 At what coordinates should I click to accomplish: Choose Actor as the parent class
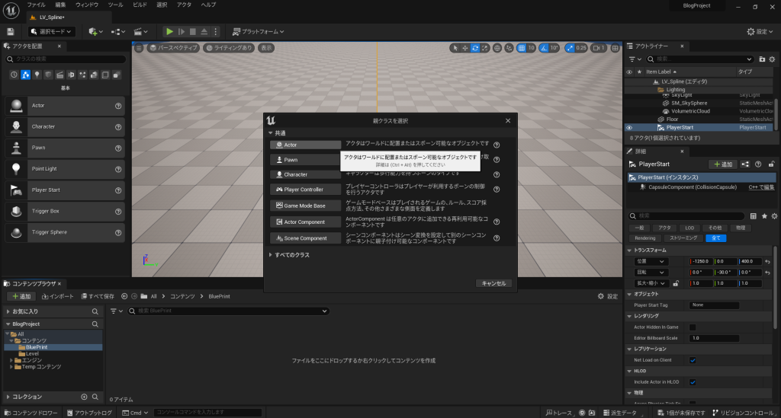[x=294, y=145]
